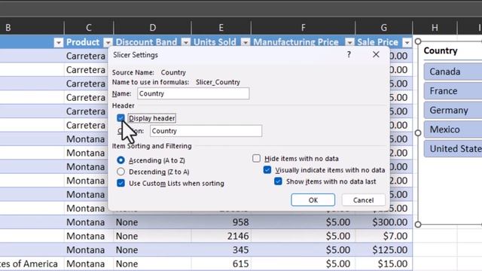Open the Units Sold filter dropdown

coord(246,42)
